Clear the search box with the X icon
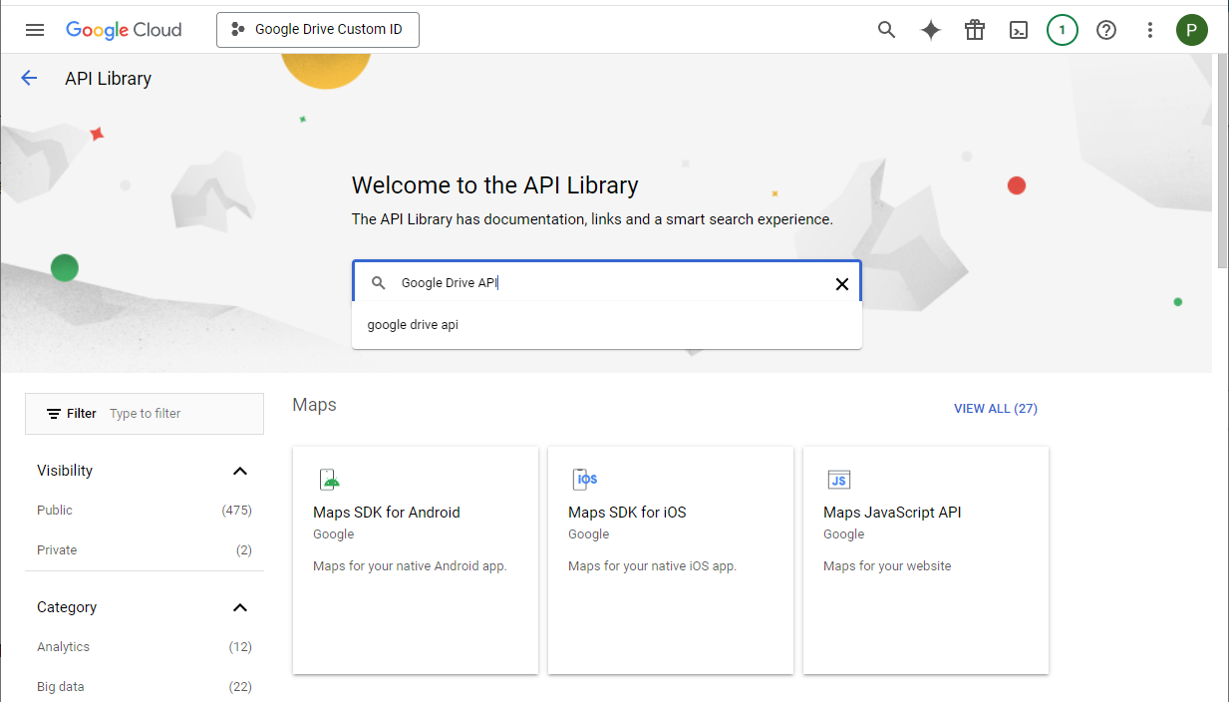 (x=842, y=283)
